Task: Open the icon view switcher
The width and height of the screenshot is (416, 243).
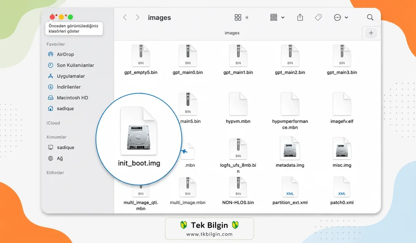Action: point(242,17)
